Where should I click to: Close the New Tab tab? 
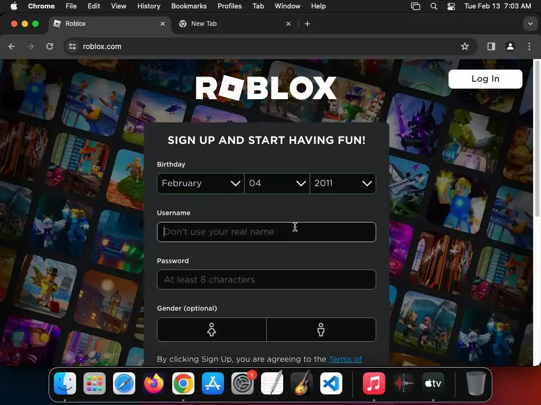(x=288, y=24)
